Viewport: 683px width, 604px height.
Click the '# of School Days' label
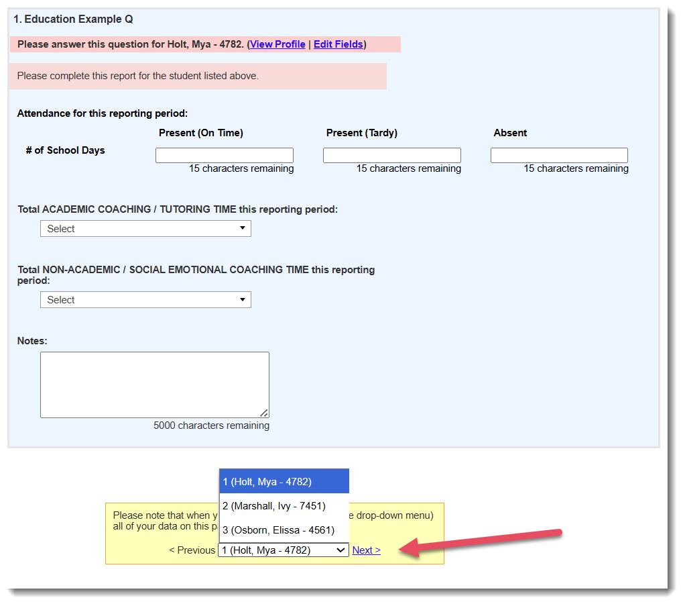(65, 150)
